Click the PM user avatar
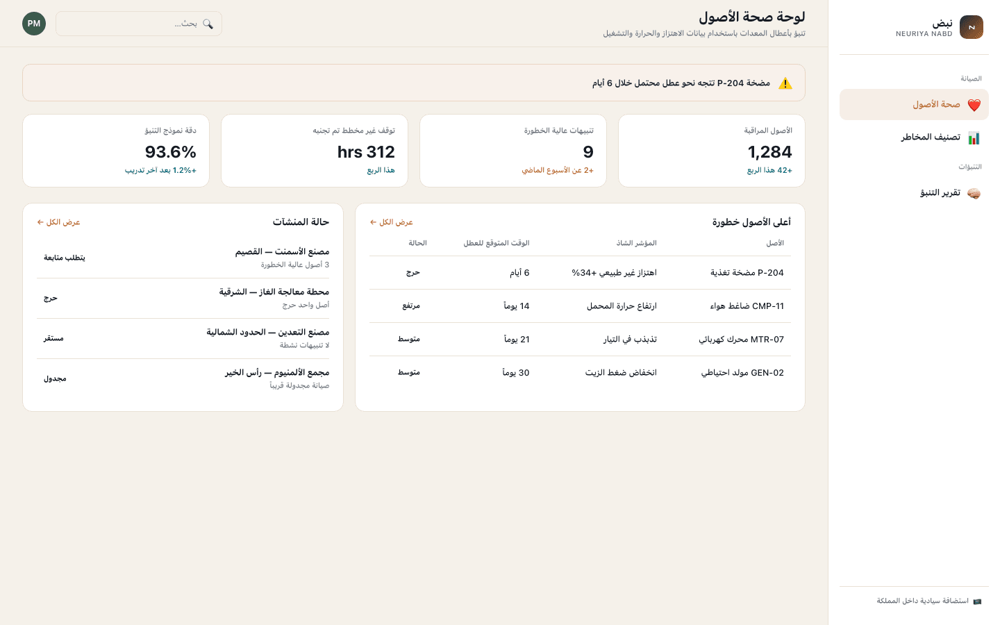Screen dimensions: 1000x625 pos(34,24)
